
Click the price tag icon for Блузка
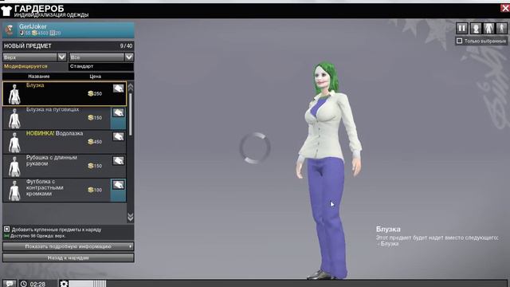(119, 88)
